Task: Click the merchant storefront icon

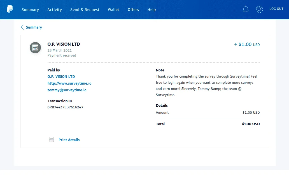Action: pyautogui.click(x=35, y=48)
